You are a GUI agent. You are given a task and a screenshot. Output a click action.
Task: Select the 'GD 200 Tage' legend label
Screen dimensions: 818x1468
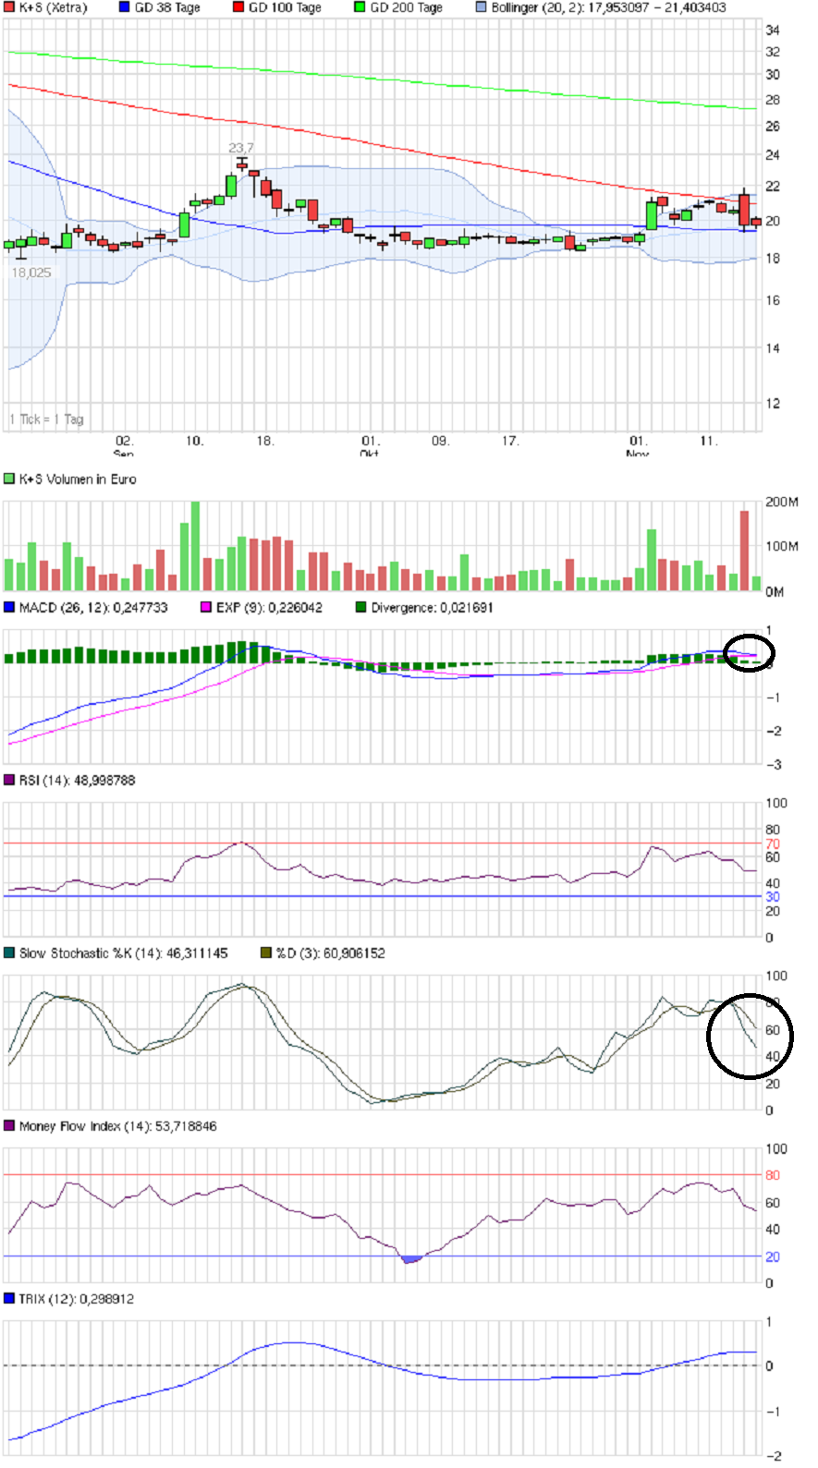[407, 7]
